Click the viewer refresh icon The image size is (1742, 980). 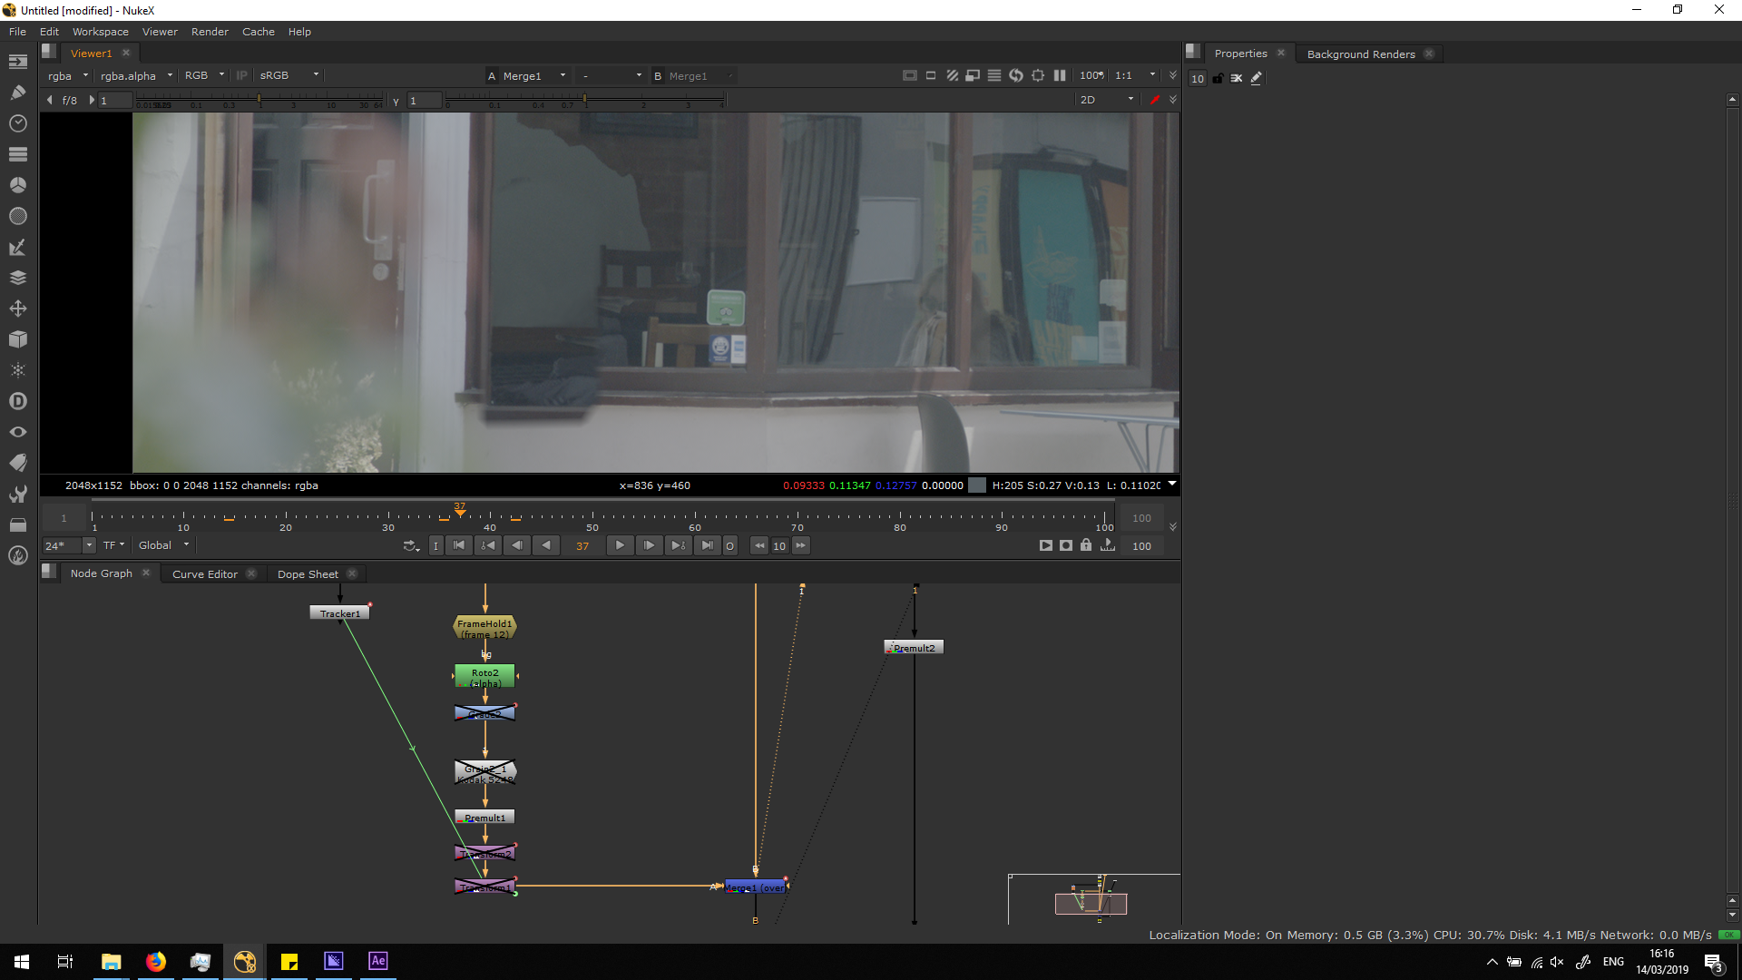point(1016,75)
